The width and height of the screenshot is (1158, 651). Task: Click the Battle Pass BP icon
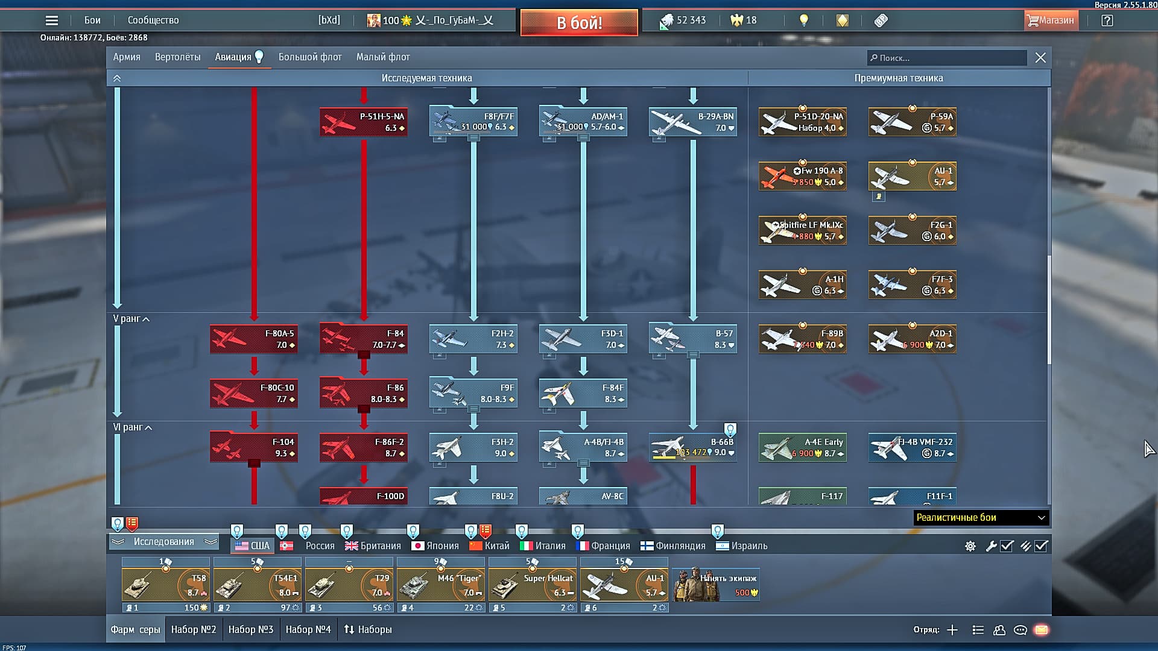click(881, 20)
